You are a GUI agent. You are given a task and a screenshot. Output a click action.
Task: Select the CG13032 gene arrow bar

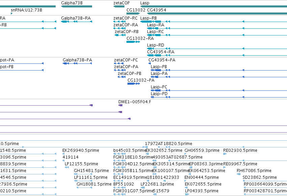point(133,13)
